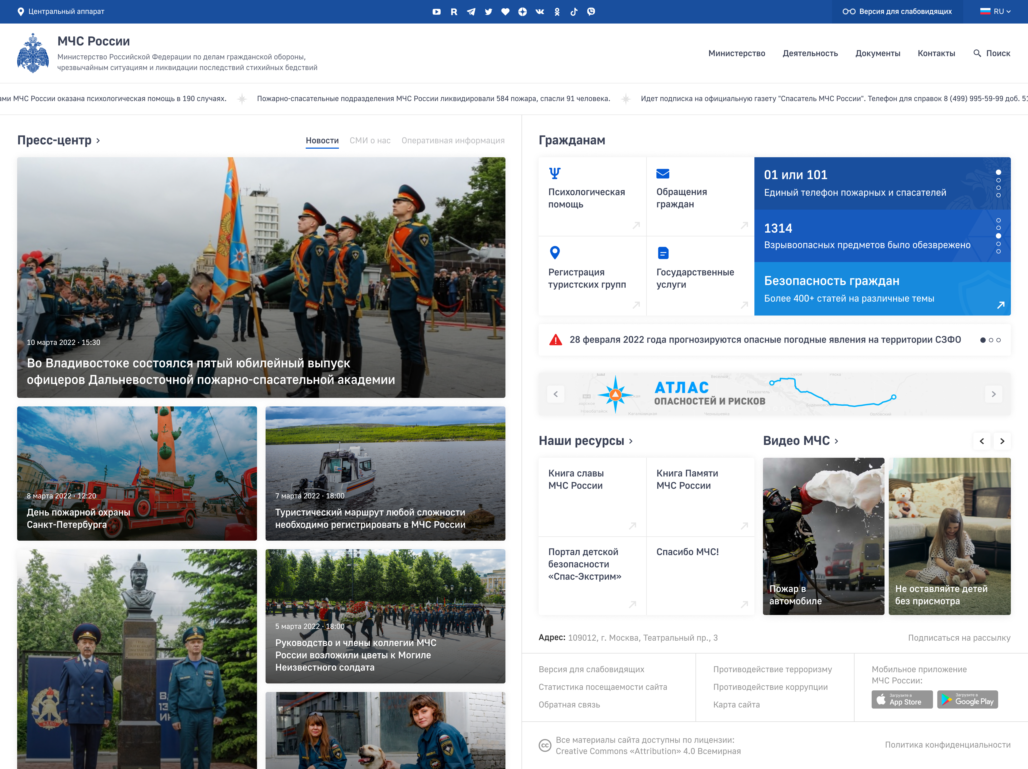
Task: Show previous video in Видео МЧС carousel
Action: click(x=981, y=441)
